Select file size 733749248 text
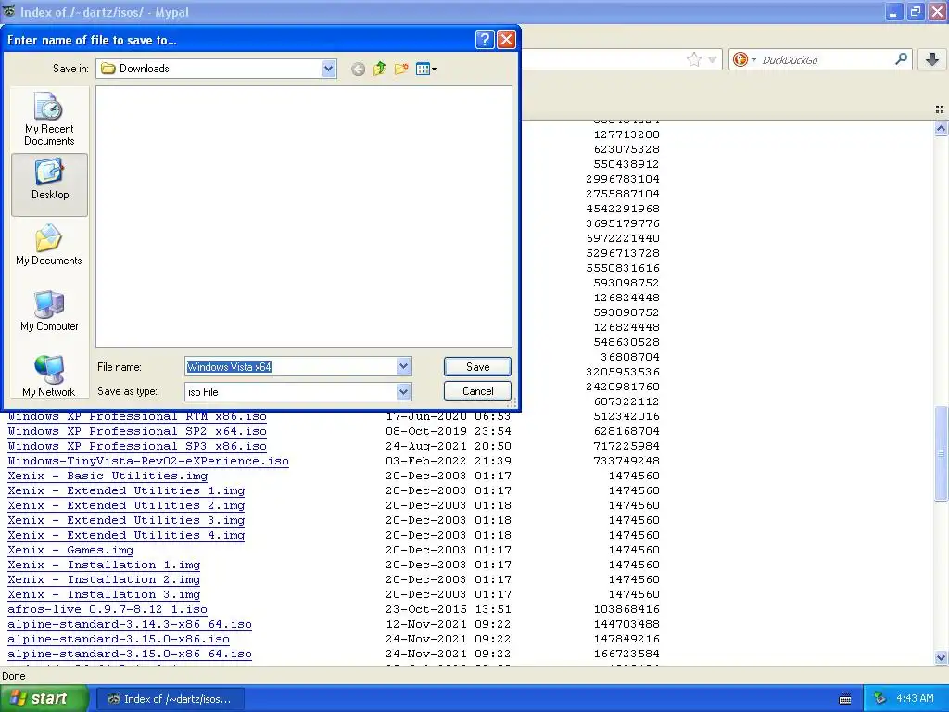The height and width of the screenshot is (712, 949). (626, 461)
